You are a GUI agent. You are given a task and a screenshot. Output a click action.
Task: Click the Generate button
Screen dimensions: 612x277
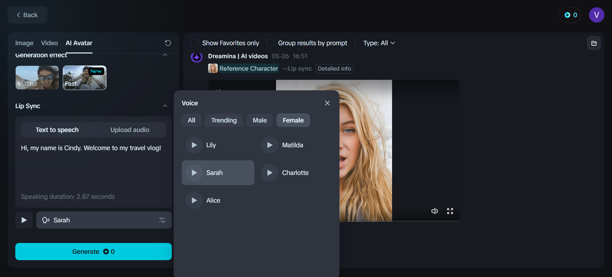[93, 252]
